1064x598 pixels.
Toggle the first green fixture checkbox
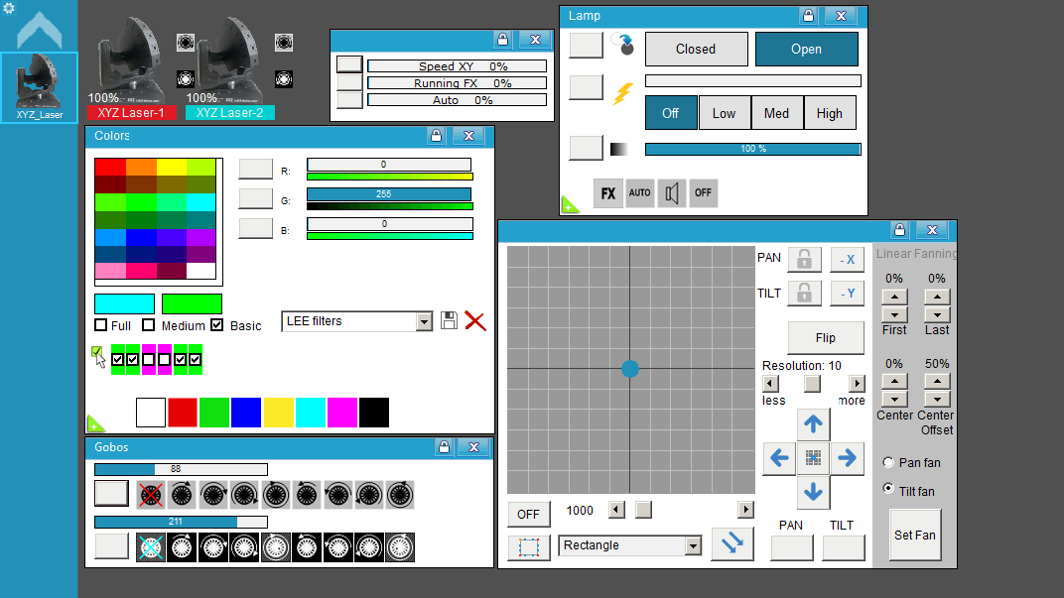(118, 359)
